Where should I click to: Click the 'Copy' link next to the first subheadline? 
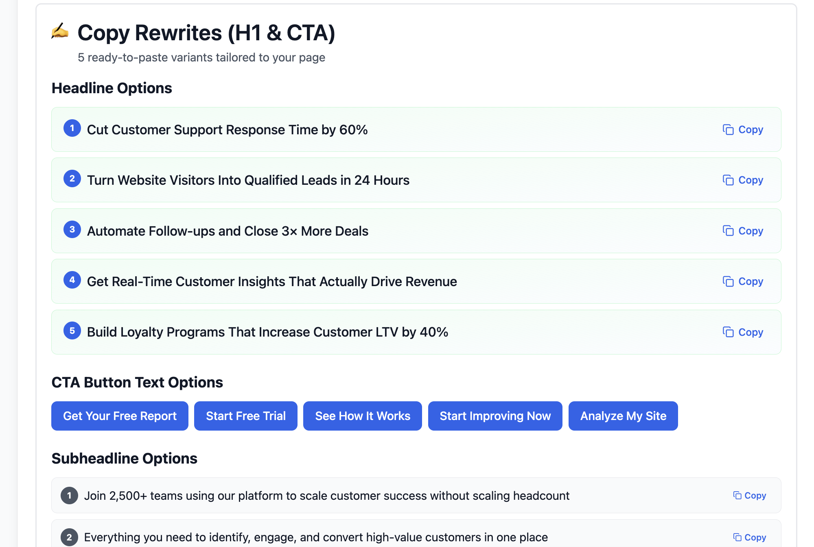[x=755, y=495]
